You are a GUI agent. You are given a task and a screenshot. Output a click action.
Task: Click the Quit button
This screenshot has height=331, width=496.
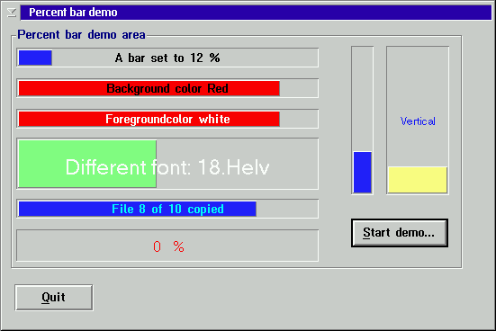pyautogui.click(x=54, y=298)
